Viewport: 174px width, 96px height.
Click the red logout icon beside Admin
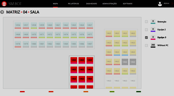[x=172, y=4]
